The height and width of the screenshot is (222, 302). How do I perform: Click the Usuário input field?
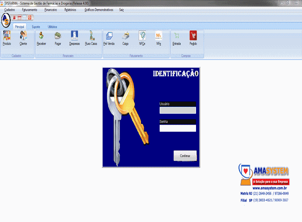pyautogui.click(x=178, y=111)
